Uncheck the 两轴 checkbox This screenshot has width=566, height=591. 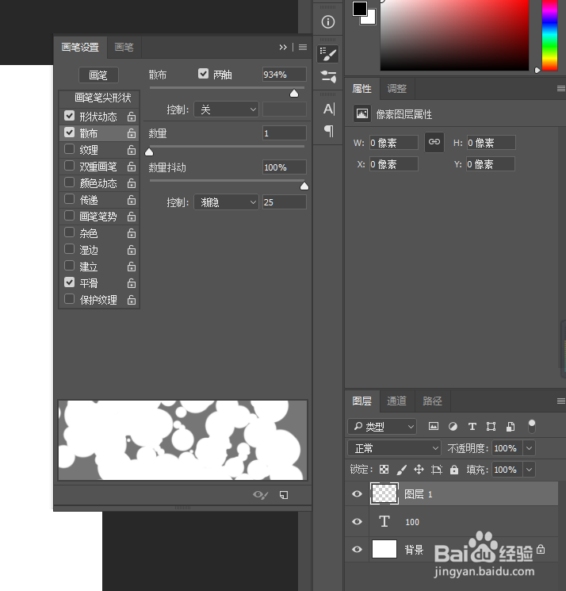pos(204,74)
